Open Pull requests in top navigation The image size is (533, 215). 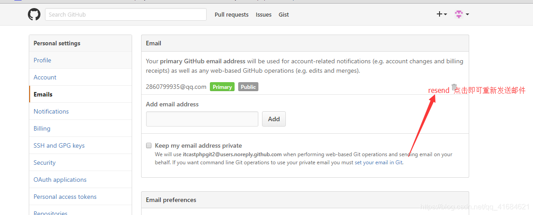pos(231,15)
